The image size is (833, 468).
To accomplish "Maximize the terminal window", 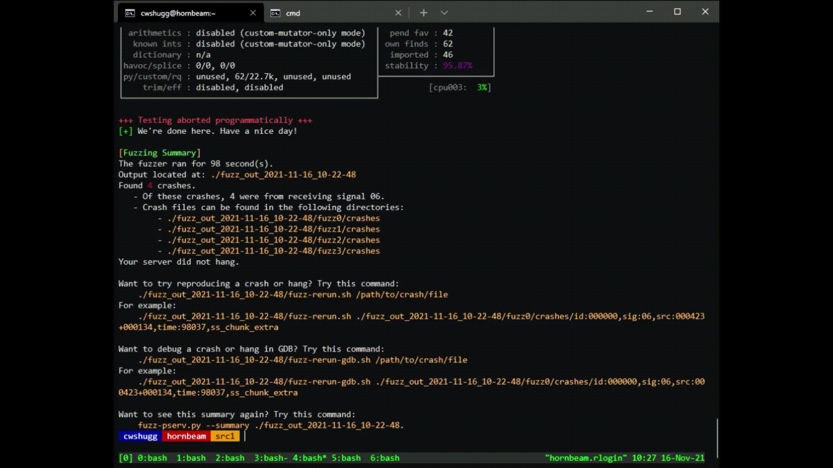I will (677, 12).
